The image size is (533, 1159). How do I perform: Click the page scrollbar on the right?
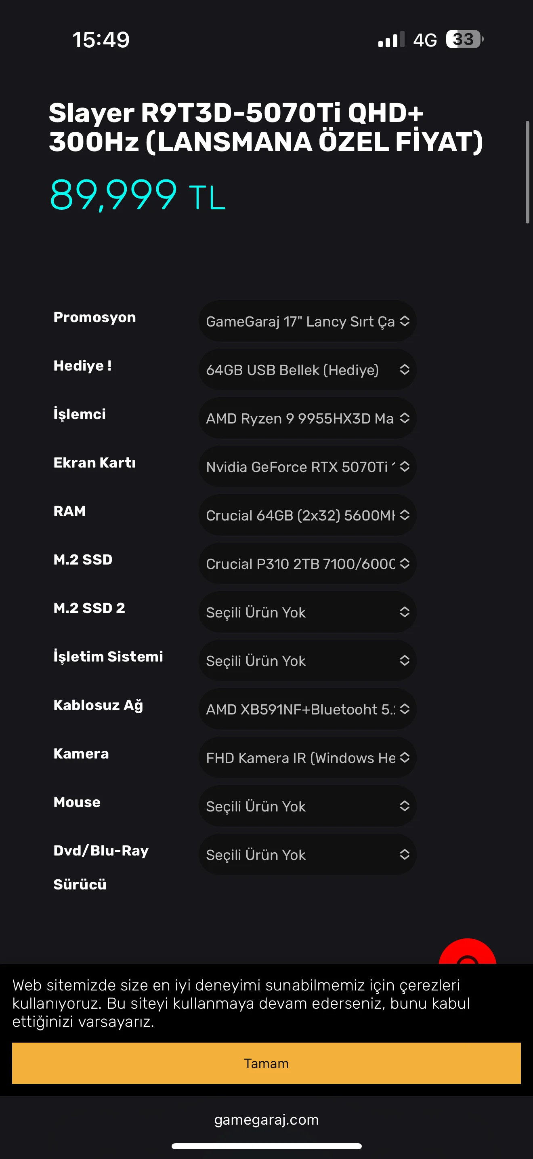528,172
